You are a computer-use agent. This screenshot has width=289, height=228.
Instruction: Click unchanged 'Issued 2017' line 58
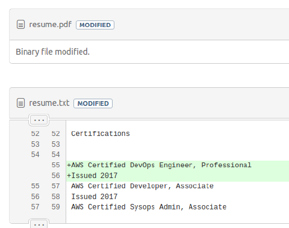coord(95,197)
